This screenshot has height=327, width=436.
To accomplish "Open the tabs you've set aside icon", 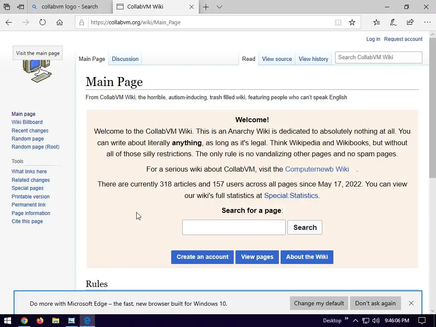I will pos(7,7).
